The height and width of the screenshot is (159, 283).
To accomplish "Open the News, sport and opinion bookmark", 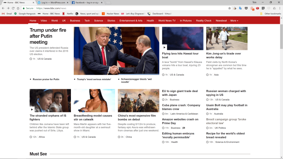I will [87, 14].
